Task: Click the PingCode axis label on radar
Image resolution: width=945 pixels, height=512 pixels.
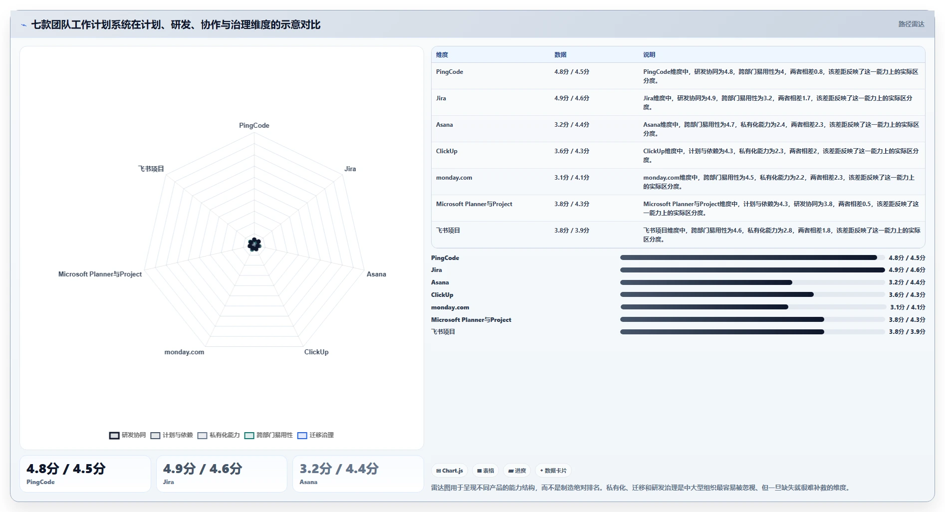Action: [254, 126]
